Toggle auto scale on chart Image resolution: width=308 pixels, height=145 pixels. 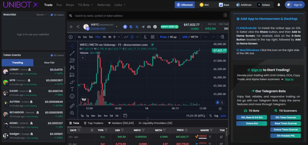click(223, 116)
